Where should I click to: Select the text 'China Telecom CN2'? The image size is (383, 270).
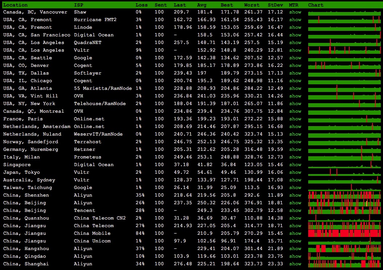100,218
